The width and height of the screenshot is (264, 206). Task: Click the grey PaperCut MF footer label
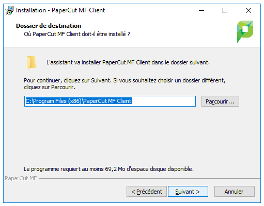(x=21, y=178)
